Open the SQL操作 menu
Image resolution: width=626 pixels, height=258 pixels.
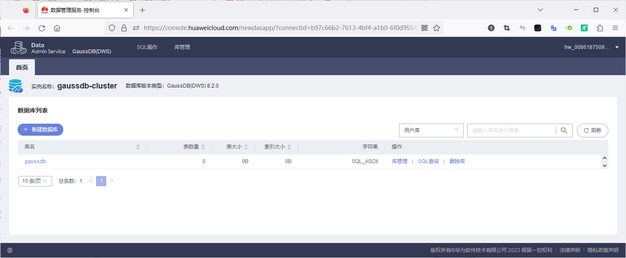click(147, 47)
